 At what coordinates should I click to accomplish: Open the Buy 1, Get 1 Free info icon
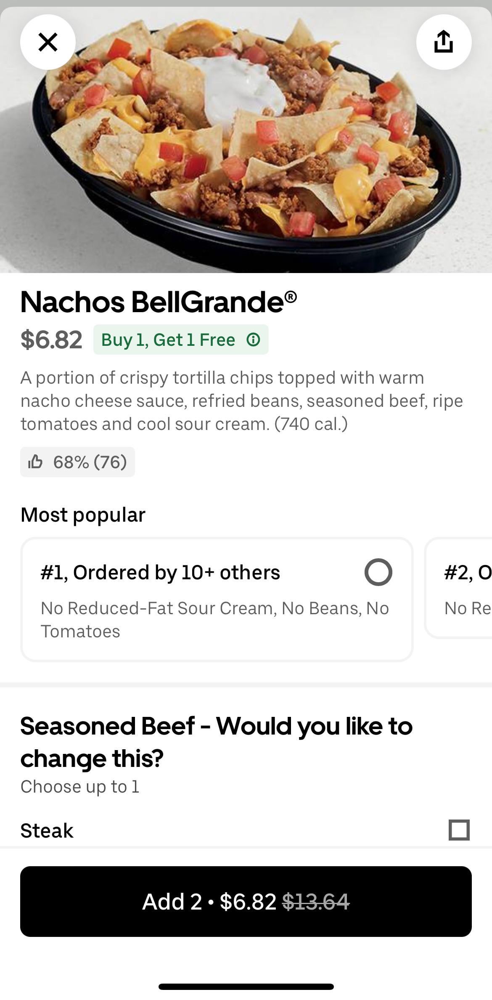[x=253, y=340]
